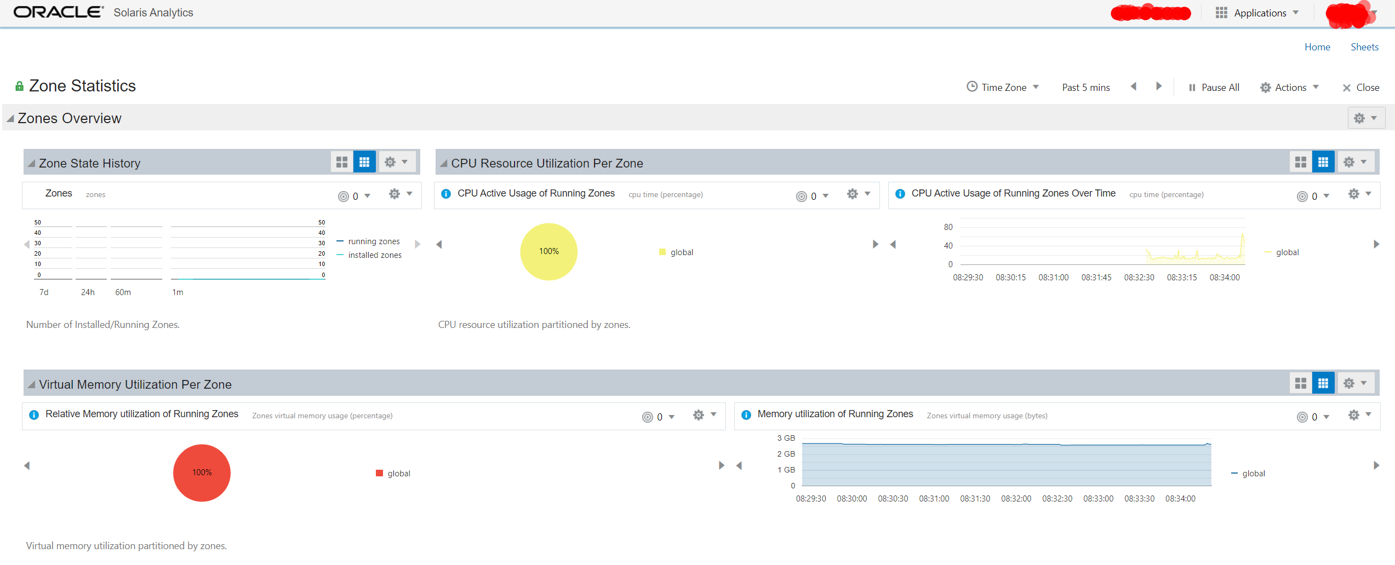Open the Applications menu dropdown arrow
The image size is (1395, 565).
1296,13
